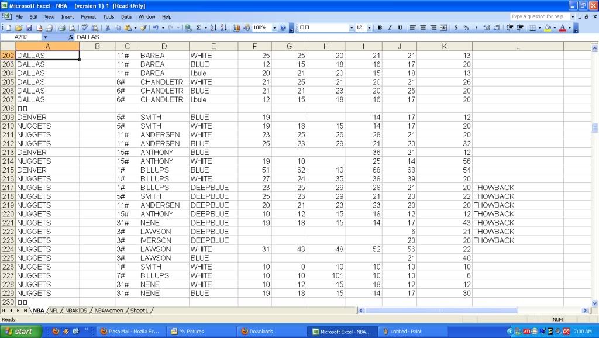
Task: Toggle underline formatting
Action: pos(400,27)
